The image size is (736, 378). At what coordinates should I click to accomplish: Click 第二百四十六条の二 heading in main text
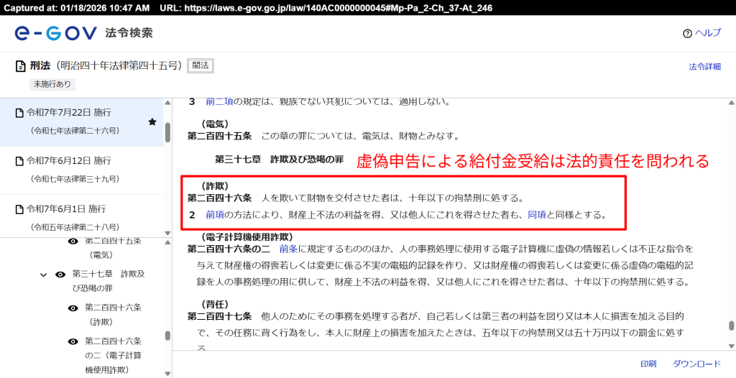tap(229, 249)
